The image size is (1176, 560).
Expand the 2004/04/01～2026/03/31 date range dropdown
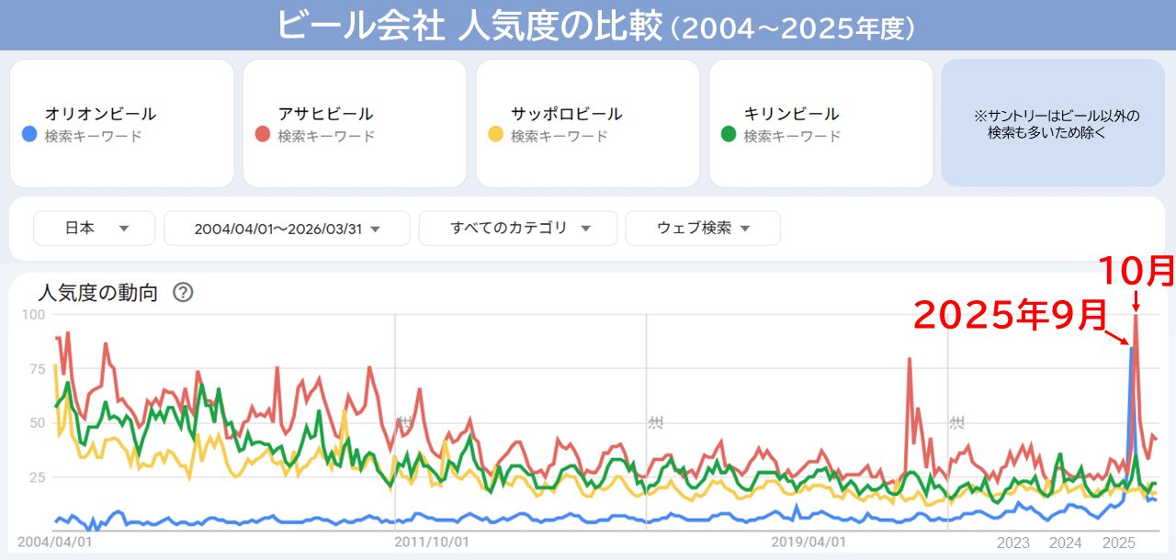click(x=287, y=229)
